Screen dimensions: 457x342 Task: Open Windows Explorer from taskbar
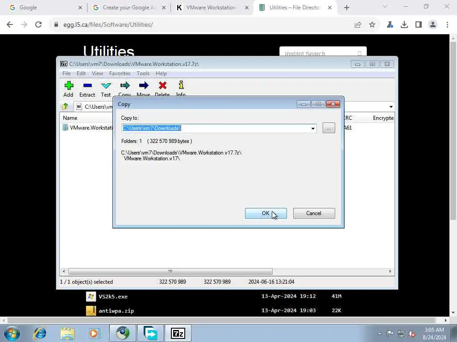(x=68, y=333)
